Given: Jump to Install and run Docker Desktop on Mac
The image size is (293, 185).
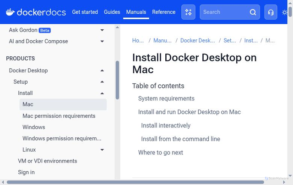Looking at the screenshot, I should 190,112.
